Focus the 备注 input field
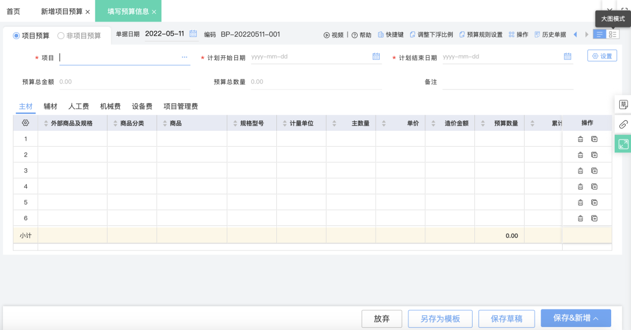The image size is (631, 330). 508,82
